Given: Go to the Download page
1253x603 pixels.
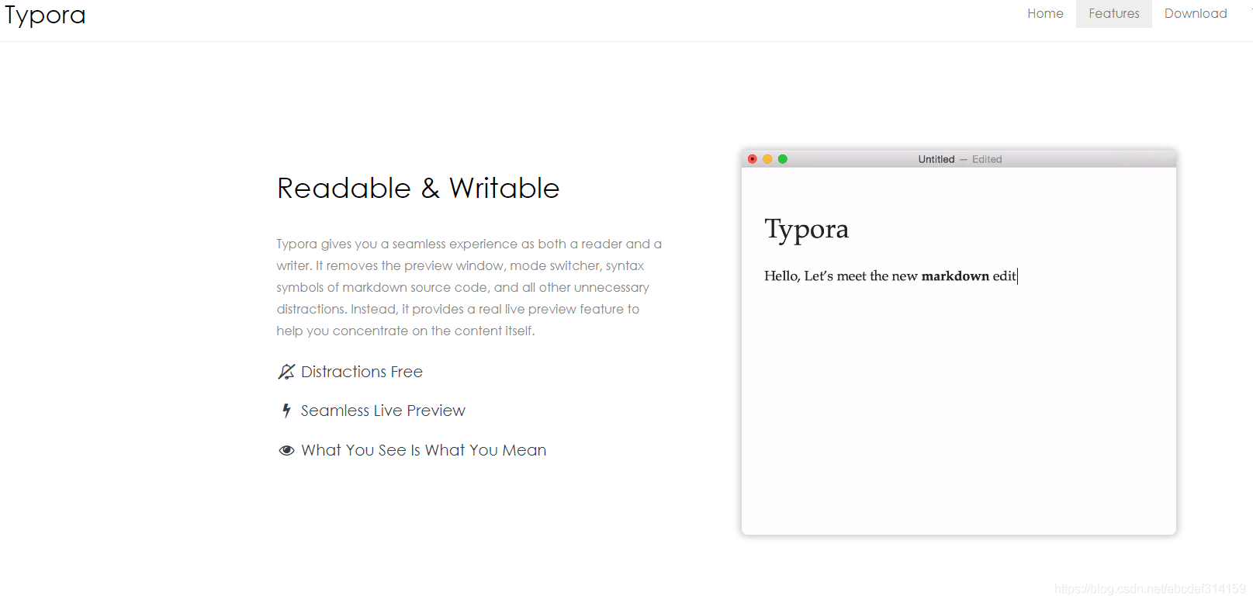Looking at the screenshot, I should (x=1196, y=14).
